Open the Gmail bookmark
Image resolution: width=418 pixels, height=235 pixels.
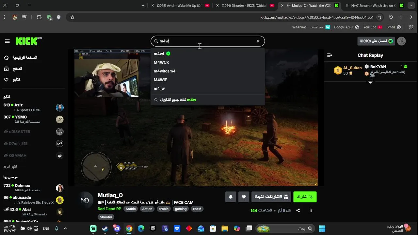[394, 27]
